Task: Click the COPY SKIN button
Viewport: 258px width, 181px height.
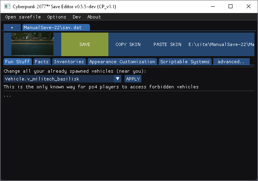Action: coord(128,44)
